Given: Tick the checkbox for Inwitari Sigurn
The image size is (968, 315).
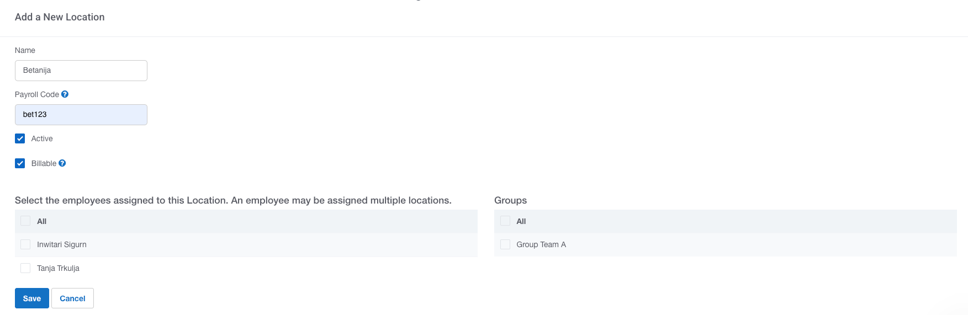Looking at the screenshot, I should click(25, 244).
